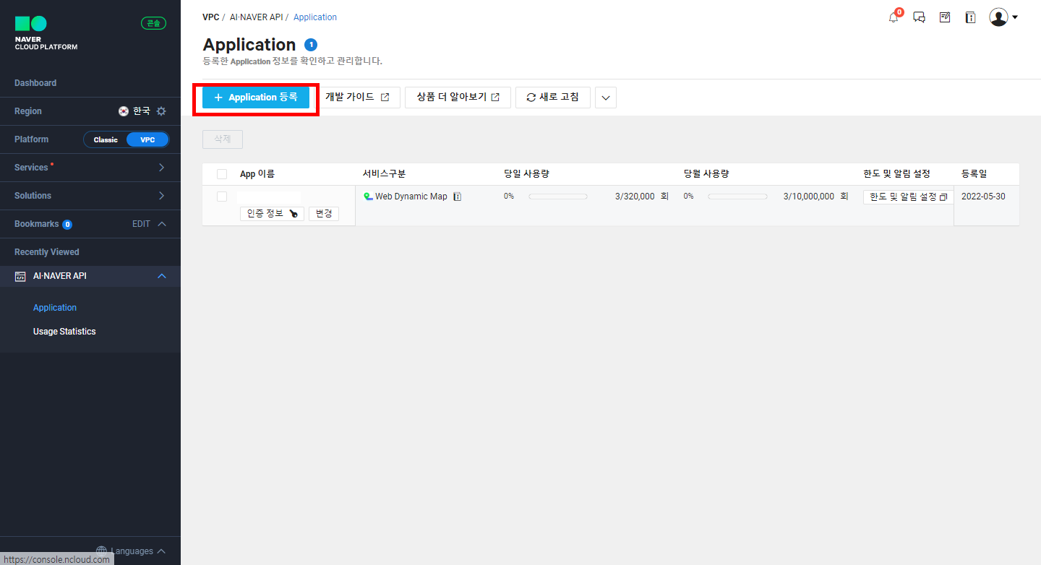
Task: Click the 서비스구분 column header
Action: click(384, 174)
